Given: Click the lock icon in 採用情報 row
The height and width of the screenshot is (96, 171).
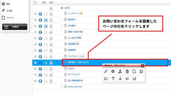Looking at the screenshot, I should tap(51, 44).
